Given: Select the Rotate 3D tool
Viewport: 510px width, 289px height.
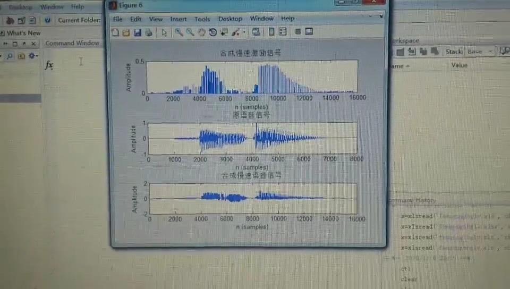Looking at the screenshot, I should pyautogui.click(x=212, y=32).
